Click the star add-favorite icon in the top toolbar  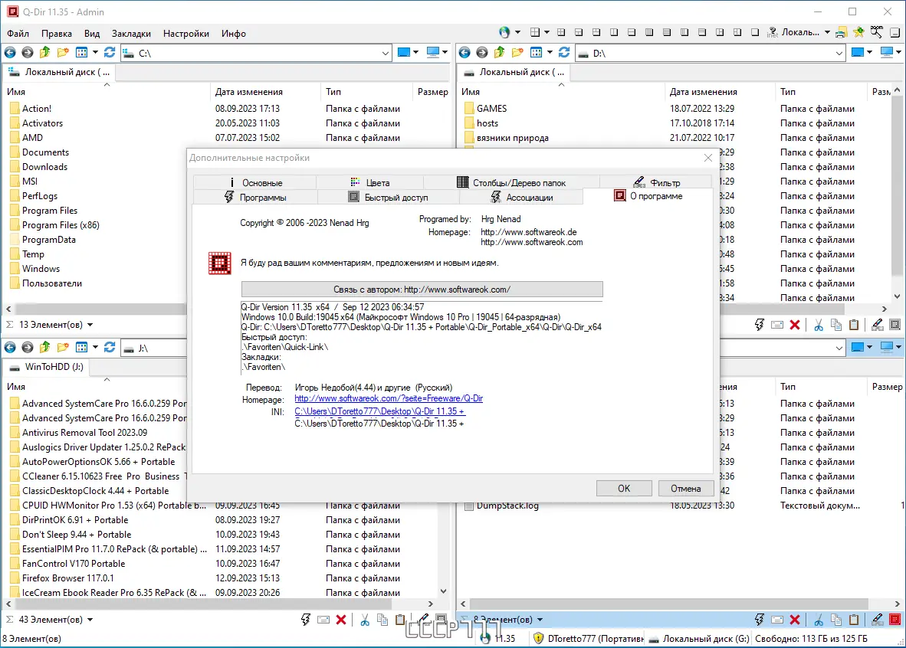click(858, 32)
